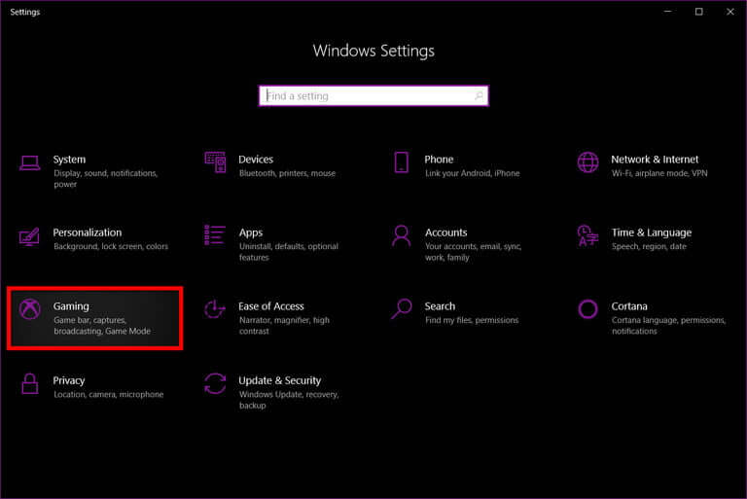
Task: Open the Personalization title
Action: (x=88, y=232)
